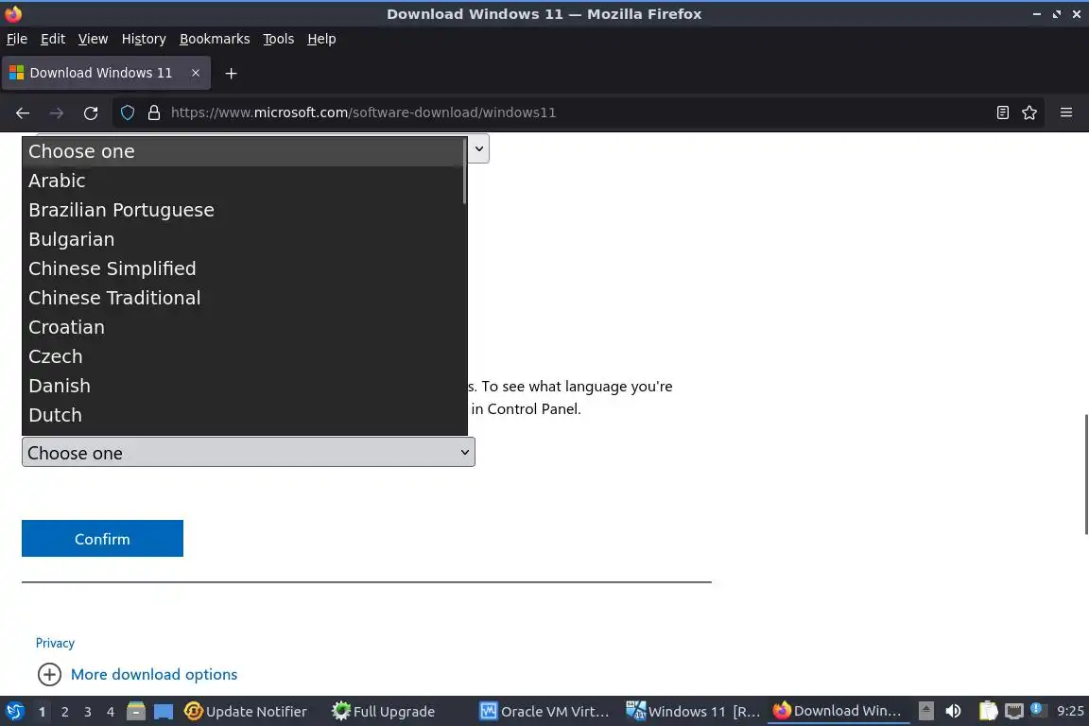1089x726 pixels.
Task: Open the volume control tray icon
Action: 954,711
